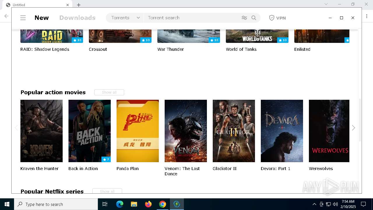Click the Kraven the Hunter title
Image resolution: width=373 pixels, height=210 pixels.
pos(39,169)
